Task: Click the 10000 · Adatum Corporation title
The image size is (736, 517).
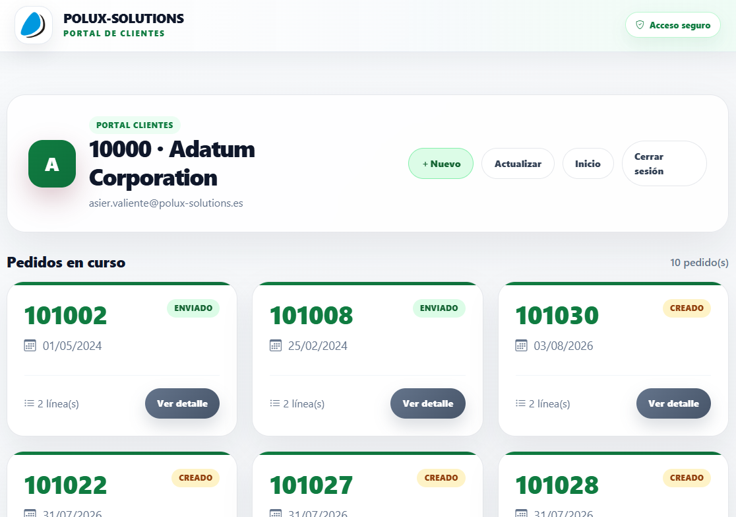Action: click(x=171, y=164)
